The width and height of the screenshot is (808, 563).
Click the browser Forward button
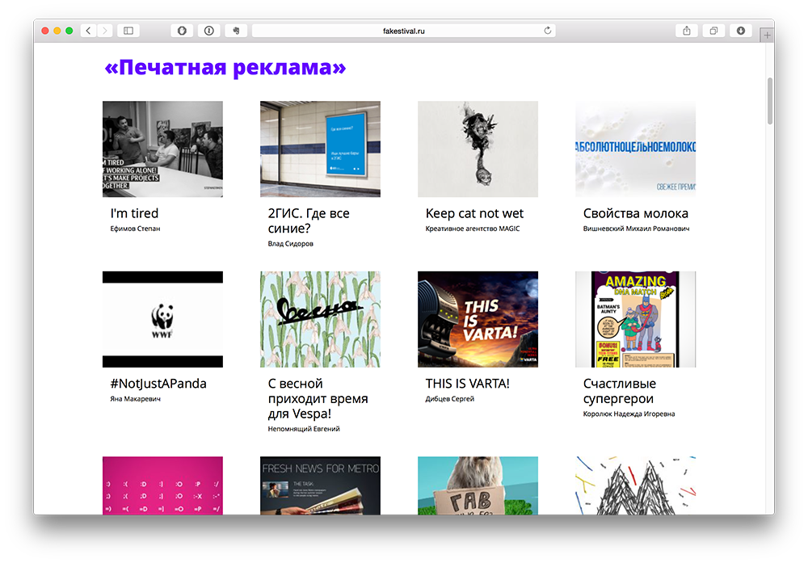105,31
